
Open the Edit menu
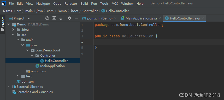pyautogui.click(x=20, y=4)
